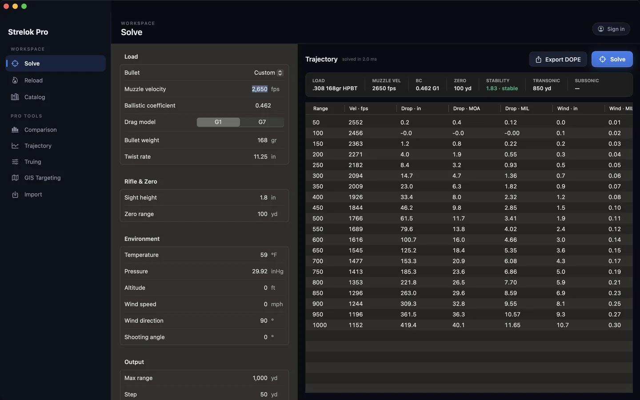640x400 pixels.
Task: Select the 1000 yard range row
Action: (469, 325)
